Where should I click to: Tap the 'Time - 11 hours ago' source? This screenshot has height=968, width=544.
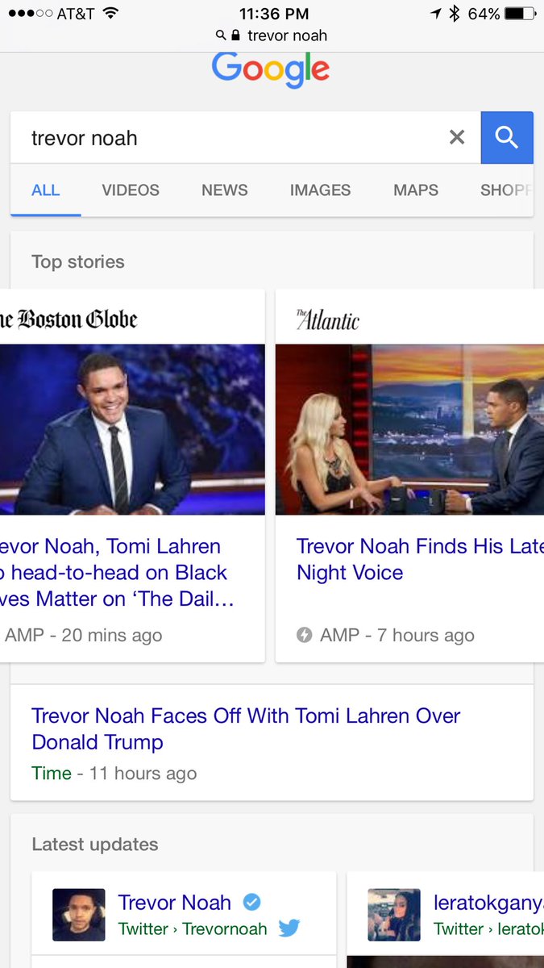pos(114,773)
